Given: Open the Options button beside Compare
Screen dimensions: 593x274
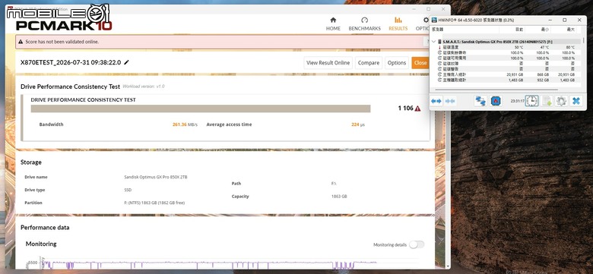Looking at the screenshot, I should [x=397, y=63].
